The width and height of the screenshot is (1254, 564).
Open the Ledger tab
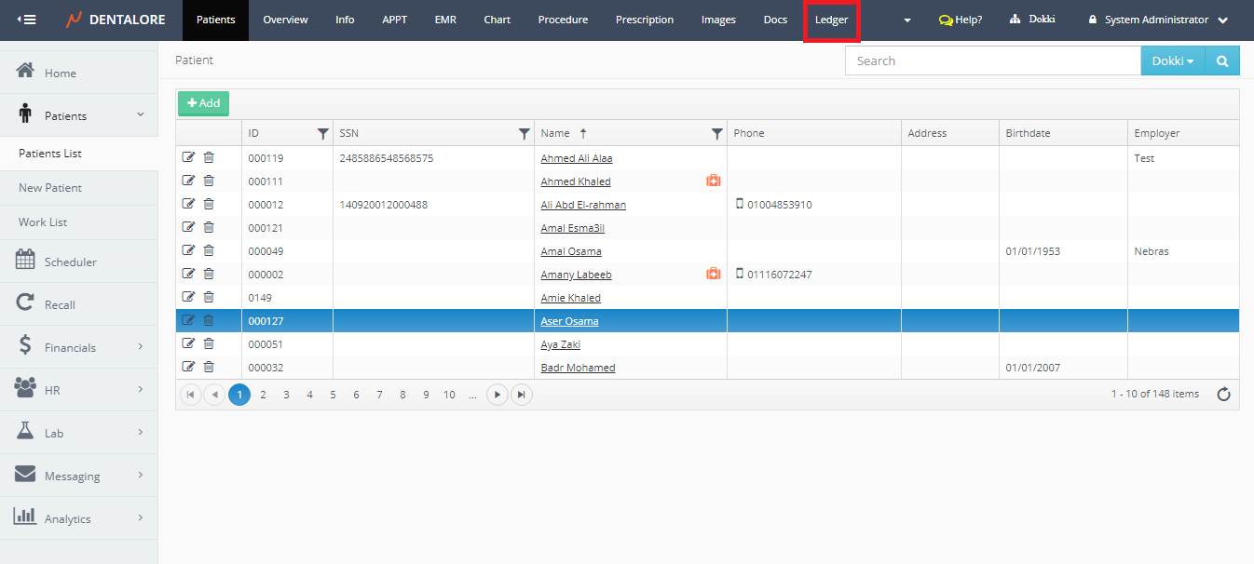pyautogui.click(x=831, y=20)
